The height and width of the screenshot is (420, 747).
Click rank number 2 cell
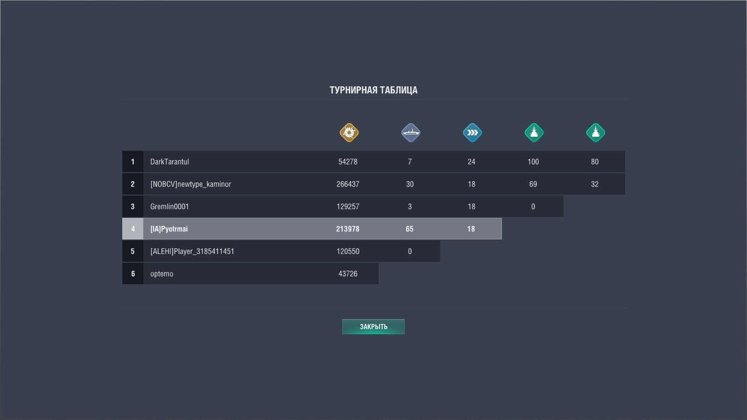click(x=133, y=184)
